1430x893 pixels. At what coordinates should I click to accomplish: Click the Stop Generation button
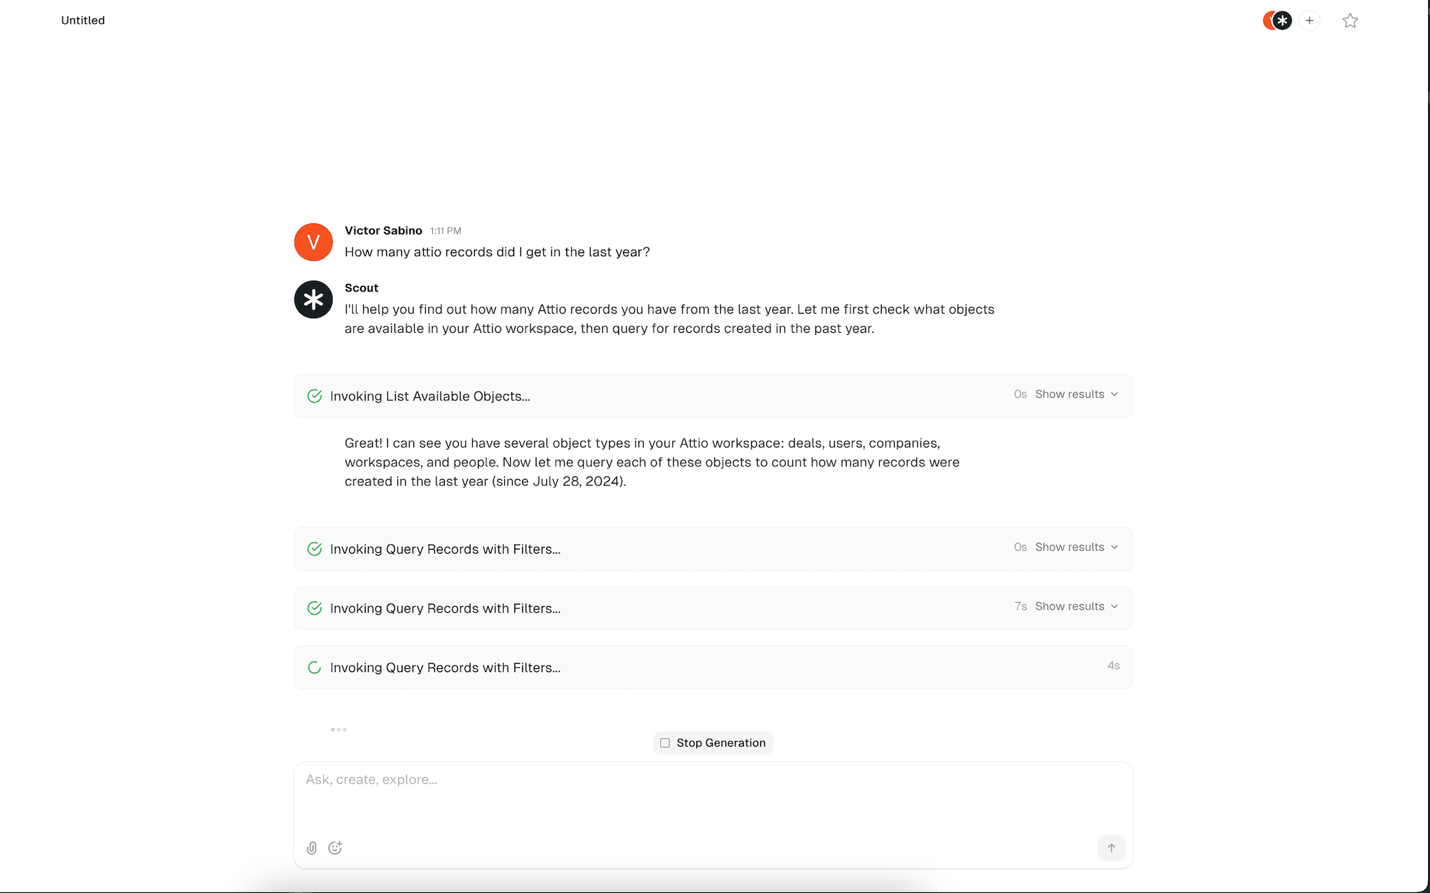coord(713,743)
